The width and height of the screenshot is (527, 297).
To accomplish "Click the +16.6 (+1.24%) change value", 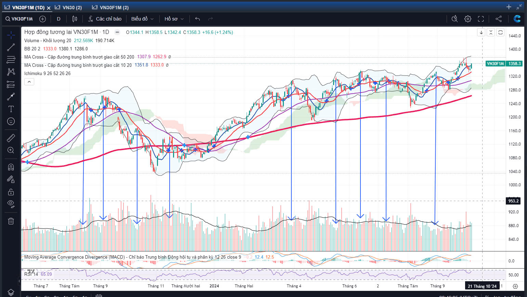I will tap(218, 32).
